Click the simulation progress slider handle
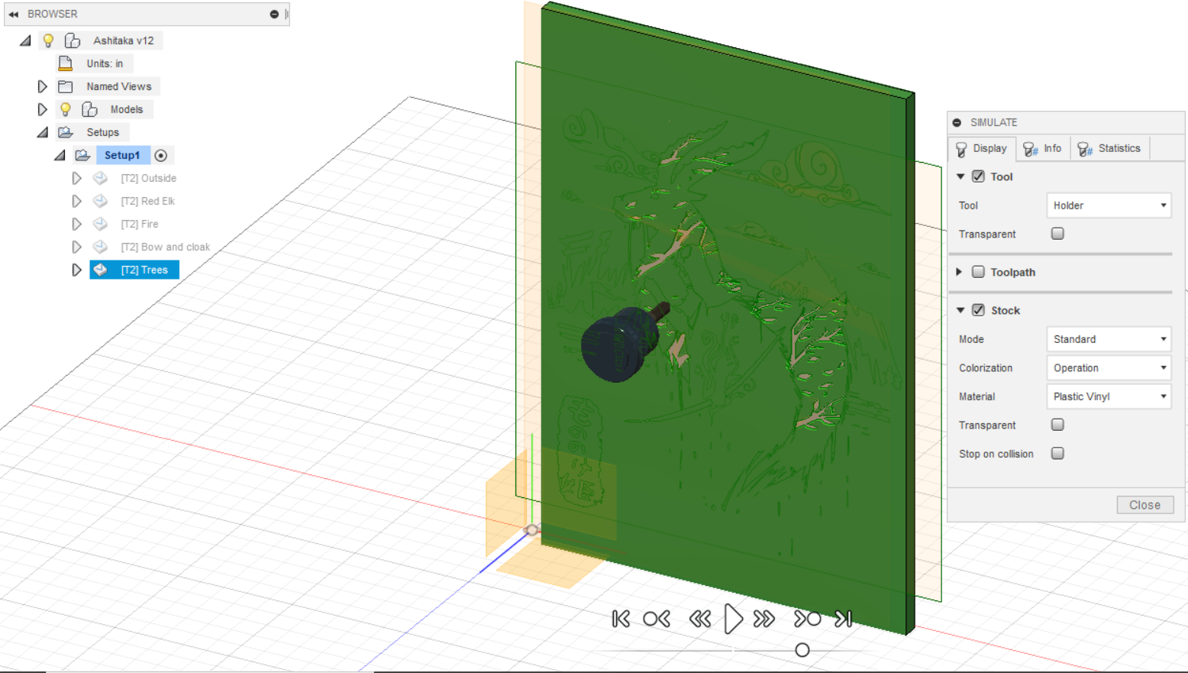Image resolution: width=1188 pixels, height=673 pixels. tap(802, 650)
